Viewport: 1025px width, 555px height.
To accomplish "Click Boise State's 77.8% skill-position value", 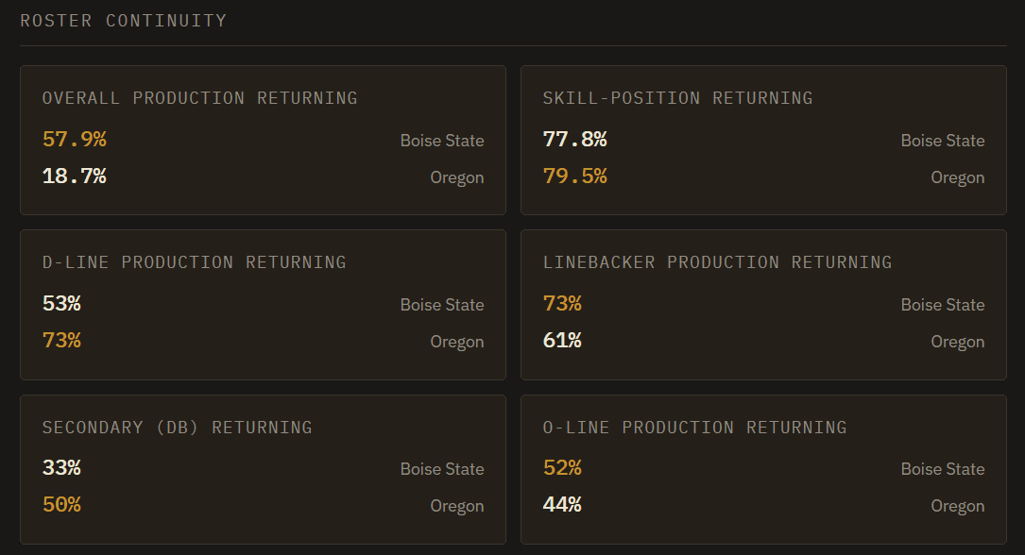I will pos(575,139).
